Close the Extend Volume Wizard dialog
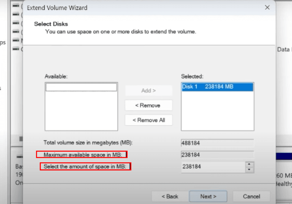 (267, 8)
